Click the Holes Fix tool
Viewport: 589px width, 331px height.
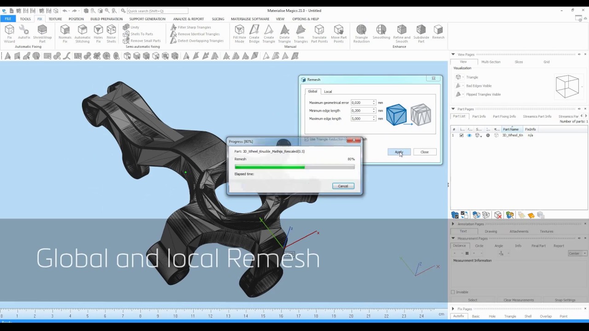[98, 34]
